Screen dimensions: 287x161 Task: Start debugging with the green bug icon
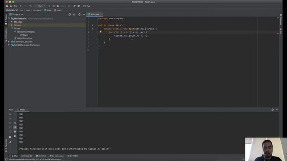(x=54, y=6)
